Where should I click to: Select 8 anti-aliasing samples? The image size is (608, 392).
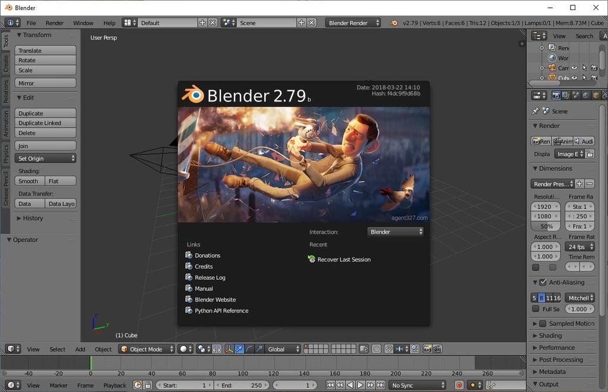pyautogui.click(x=541, y=298)
